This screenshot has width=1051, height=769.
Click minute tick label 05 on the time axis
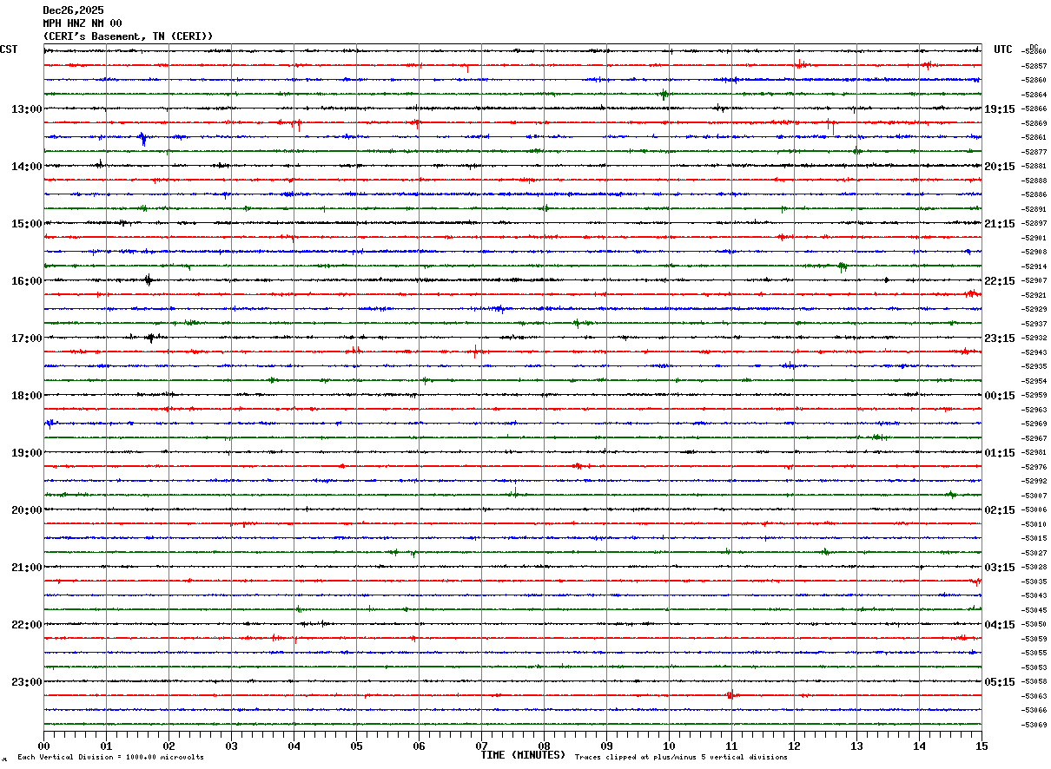click(356, 746)
